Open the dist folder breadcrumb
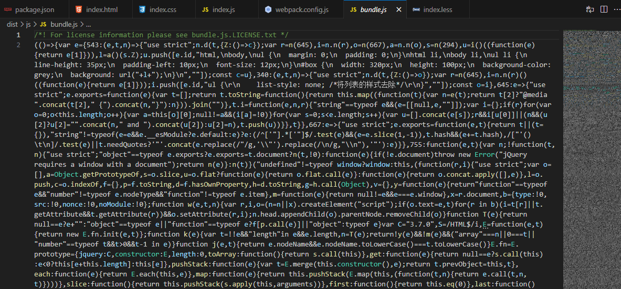Viewport: 621px width, 289px height. [12, 25]
